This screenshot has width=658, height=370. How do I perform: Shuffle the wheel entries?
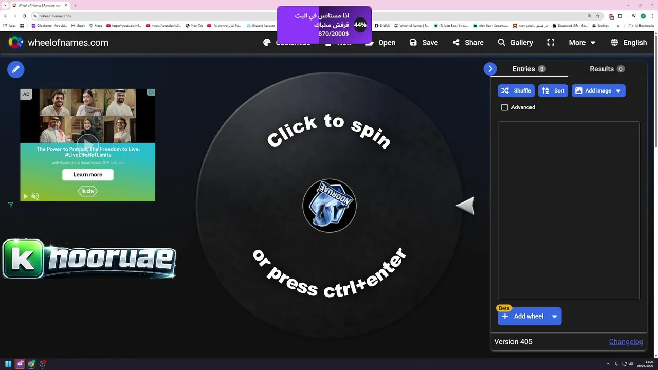(516, 91)
